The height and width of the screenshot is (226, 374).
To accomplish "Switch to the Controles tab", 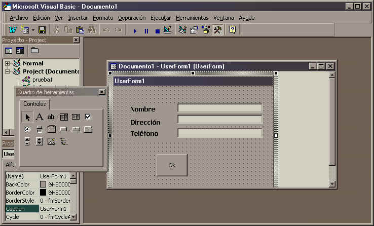I will click(34, 104).
